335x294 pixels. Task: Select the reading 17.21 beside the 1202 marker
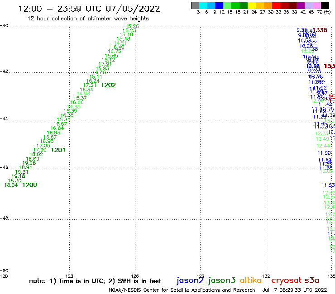pyautogui.click(x=90, y=85)
